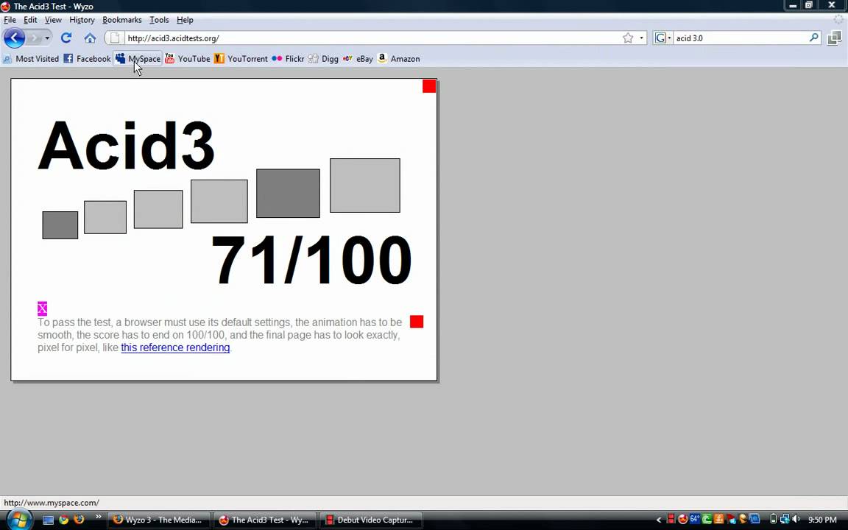The width and height of the screenshot is (848, 530).
Task: Open the YouTube bookmark
Action: coord(187,59)
